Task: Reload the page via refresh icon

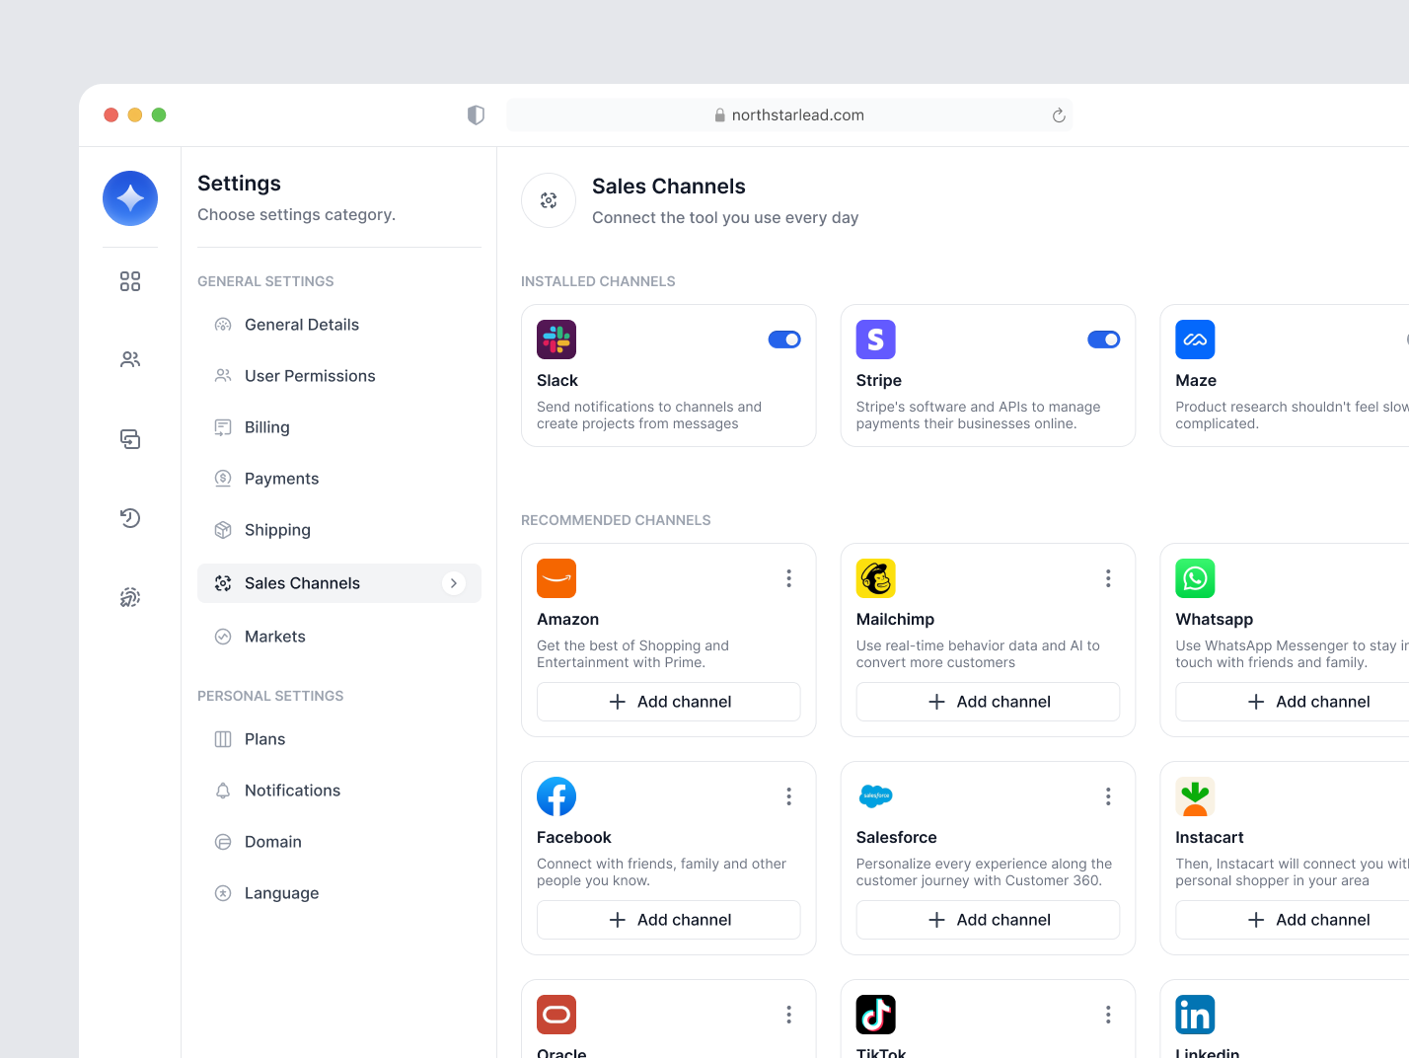Action: (1059, 115)
